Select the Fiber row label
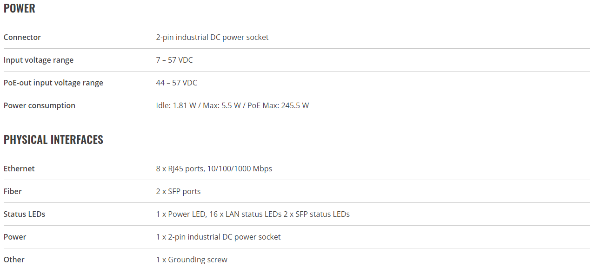Viewport: 593px width, 273px height. (x=13, y=191)
